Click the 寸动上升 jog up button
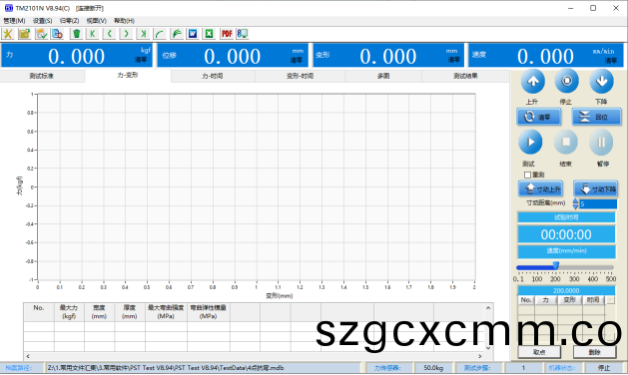Viewport: 628px width, 375px height. pyautogui.click(x=540, y=188)
